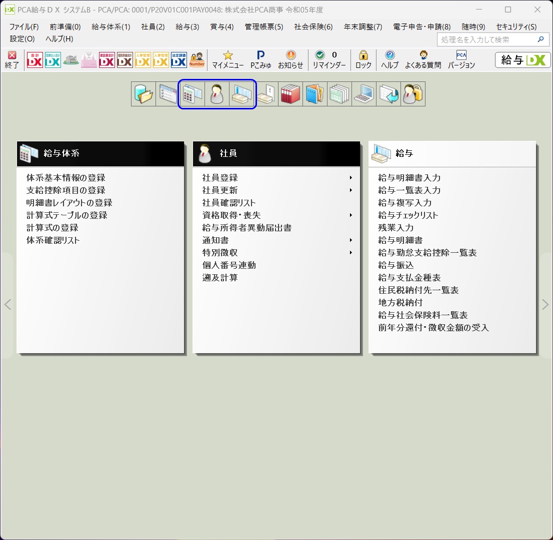Open the 社会保険(6) menu
This screenshot has height=540, width=553.
(313, 27)
